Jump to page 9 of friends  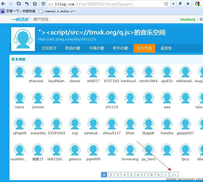pos(158,175)
